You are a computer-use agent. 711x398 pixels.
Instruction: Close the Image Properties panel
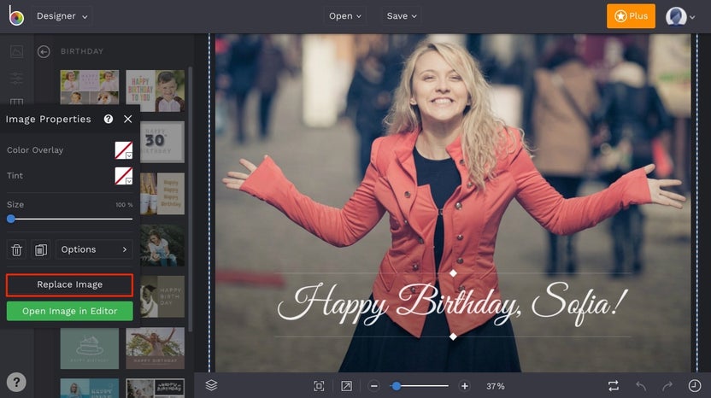128,120
